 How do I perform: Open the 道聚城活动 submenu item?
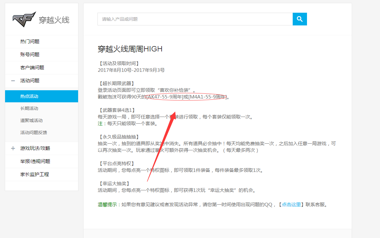tap(31, 120)
